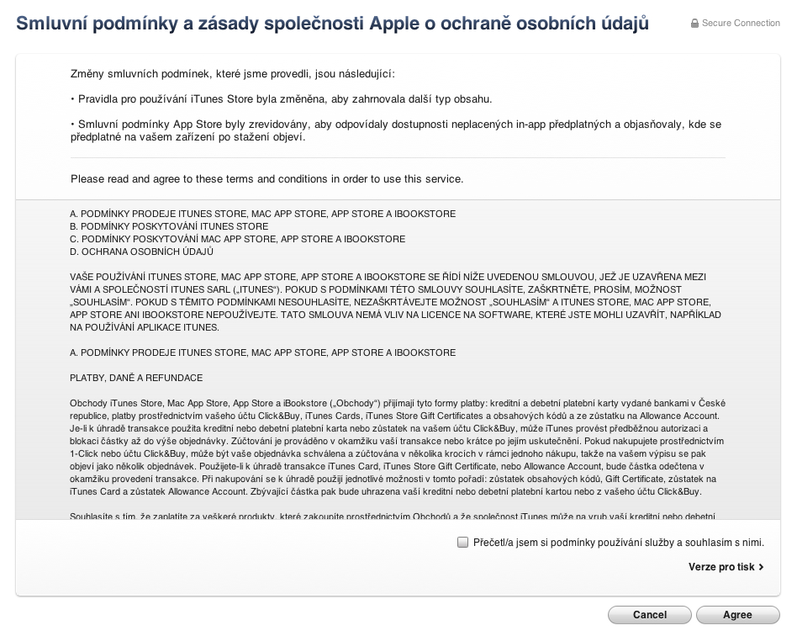This screenshot has width=797, height=636.
Task: Click the partially visible "Souhlasíte s tím" paragraph
Action: 391,515
